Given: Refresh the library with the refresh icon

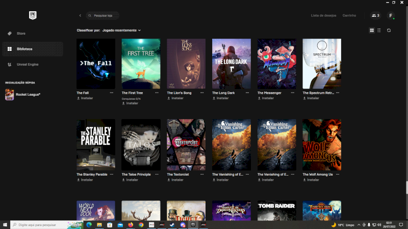Looking at the screenshot, I should click(x=389, y=31).
